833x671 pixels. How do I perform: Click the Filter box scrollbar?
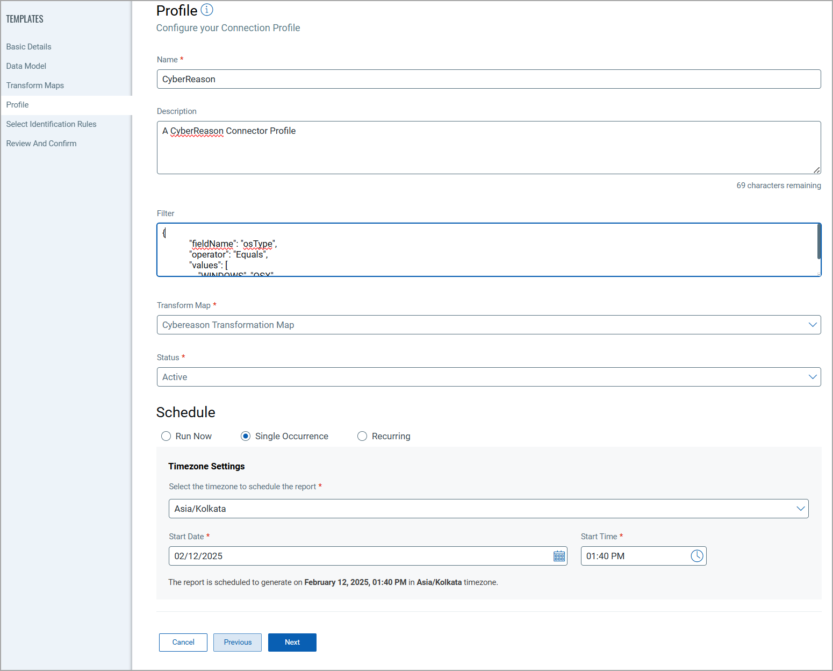pos(818,242)
